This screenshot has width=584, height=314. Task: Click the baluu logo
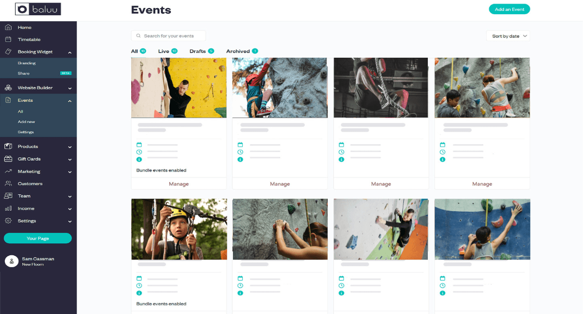(x=38, y=9)
